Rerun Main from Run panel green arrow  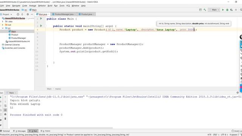(1, 97)
